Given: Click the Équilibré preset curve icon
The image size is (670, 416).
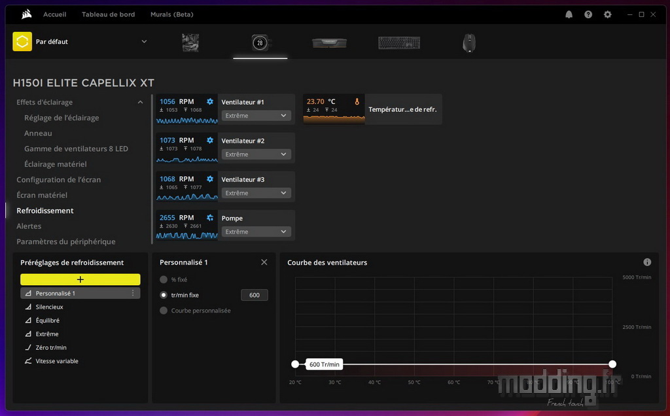Looking at the screenshot, I should [28, 321].
